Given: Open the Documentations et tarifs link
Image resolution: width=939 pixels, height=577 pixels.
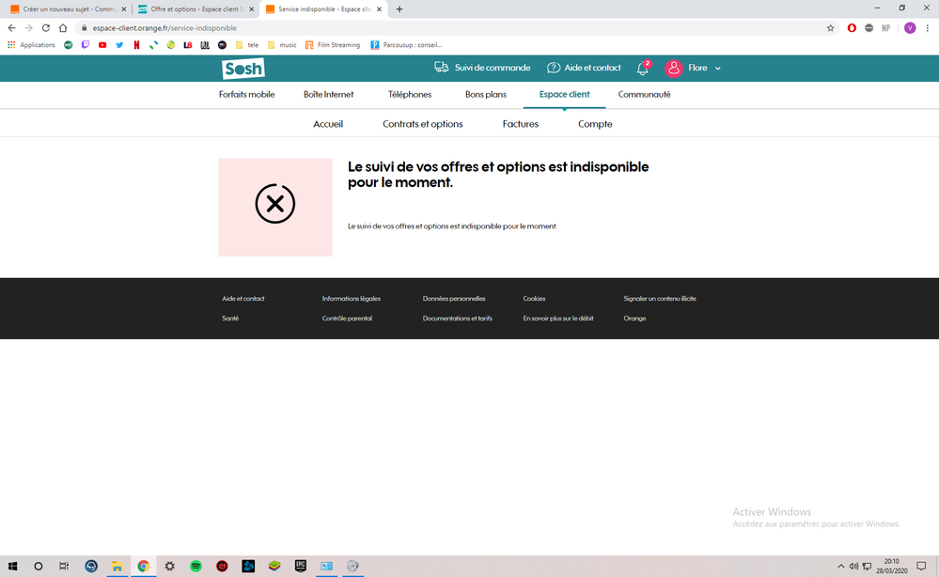Looking at the screenshot, I should point(458,319).
